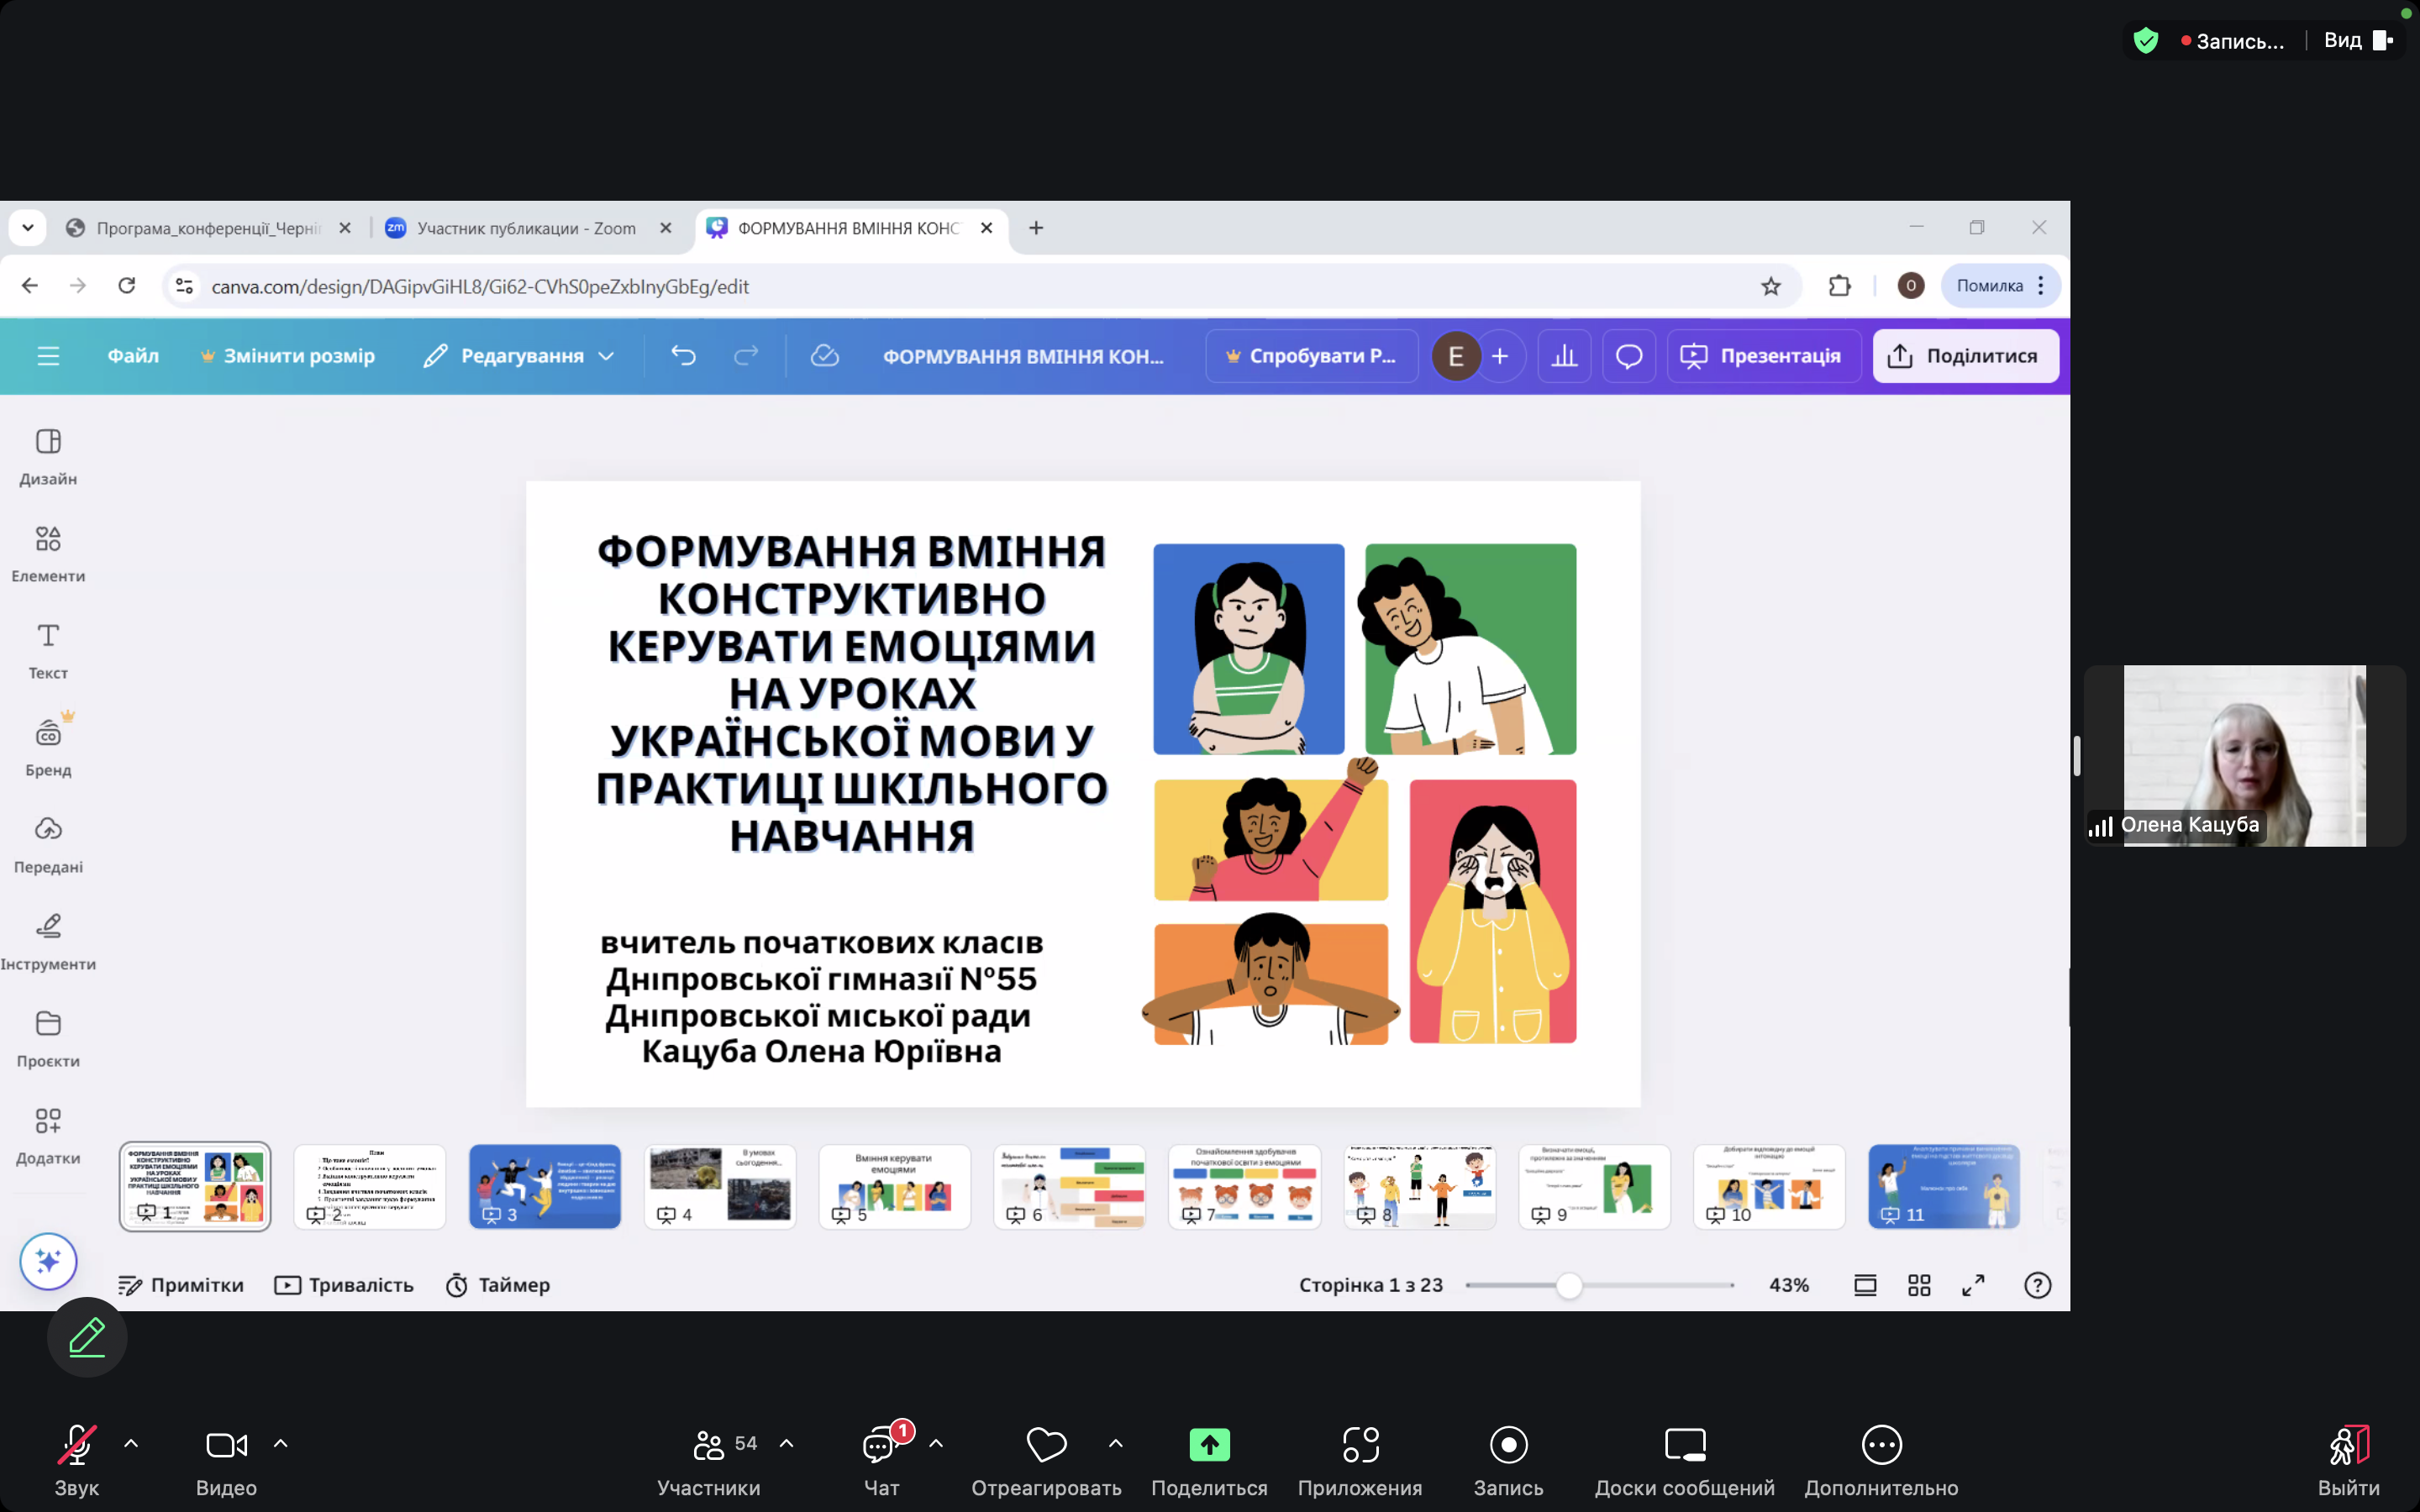Open the Файл menu
The width and height of the screenshot is (2420, 1512).
click(133, 356)
